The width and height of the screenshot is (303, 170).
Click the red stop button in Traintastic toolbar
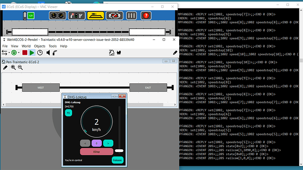coord(25,53)
